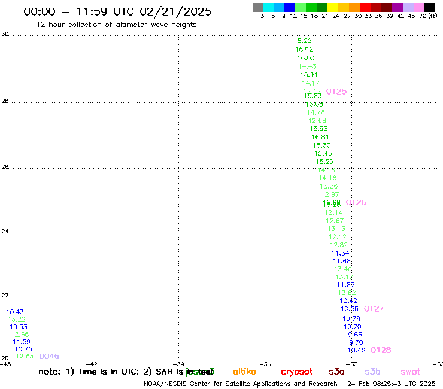This screenshot has height=389, width=443.
Task: Click the 13.26 wave height reading
Action: (x=329, y=186)
